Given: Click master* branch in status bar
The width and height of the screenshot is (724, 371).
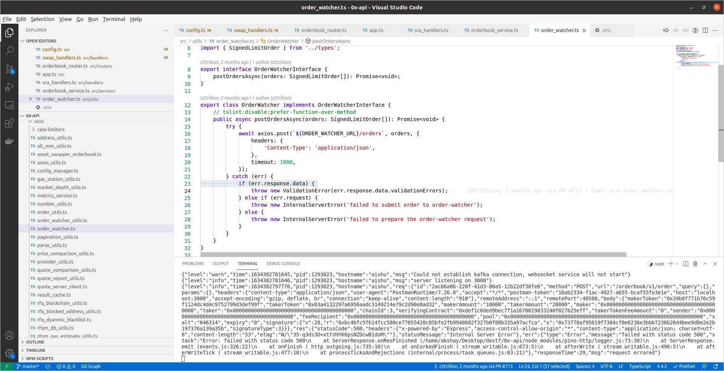Looking at the screenshot, I should (27, 366).
